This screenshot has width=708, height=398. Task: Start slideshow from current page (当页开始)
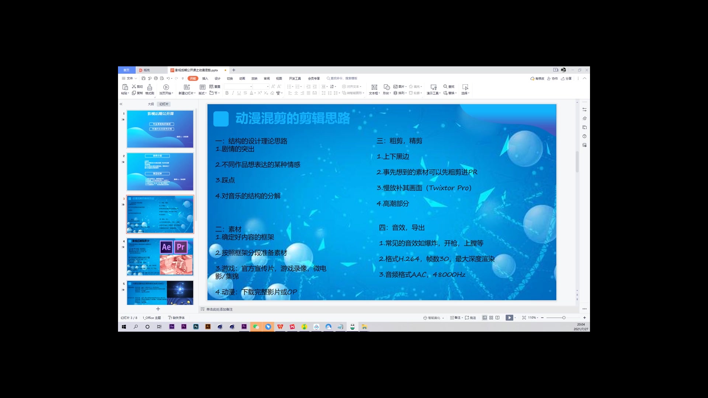[x=166, y=89]
